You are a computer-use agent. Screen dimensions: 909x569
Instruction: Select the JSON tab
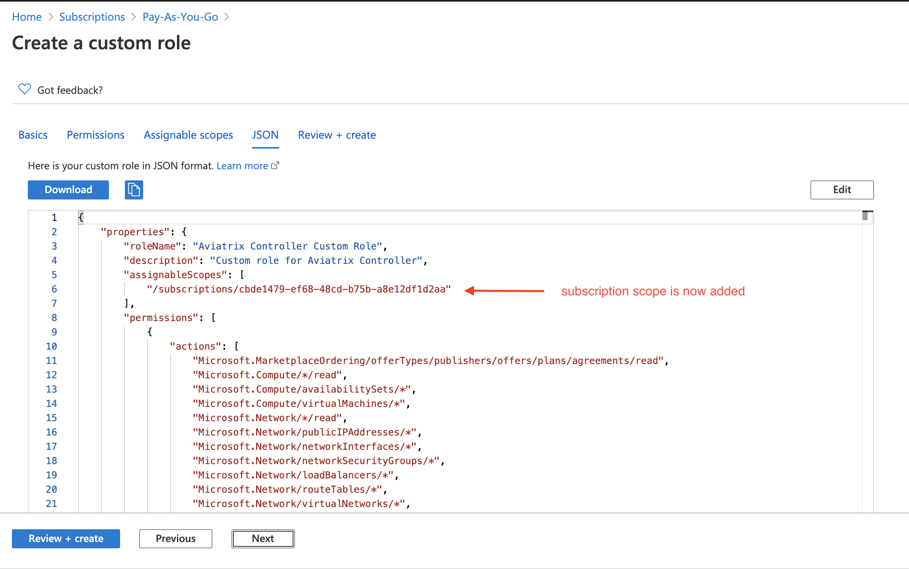point(265,135)
